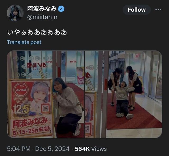
Task: Click the 564K Views count
Action: tap(91, 149)
